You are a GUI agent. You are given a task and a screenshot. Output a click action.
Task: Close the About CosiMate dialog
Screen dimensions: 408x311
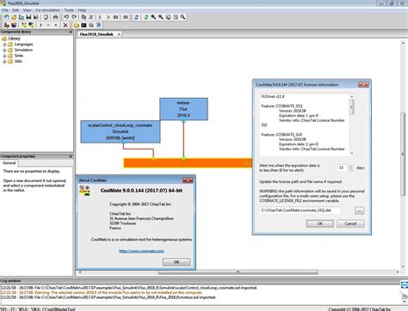[188, 180]
